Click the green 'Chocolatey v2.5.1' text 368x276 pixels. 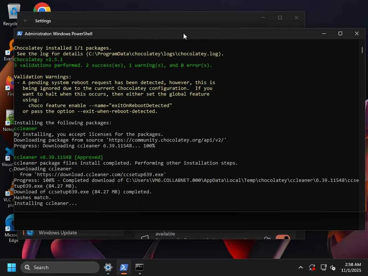38,59
